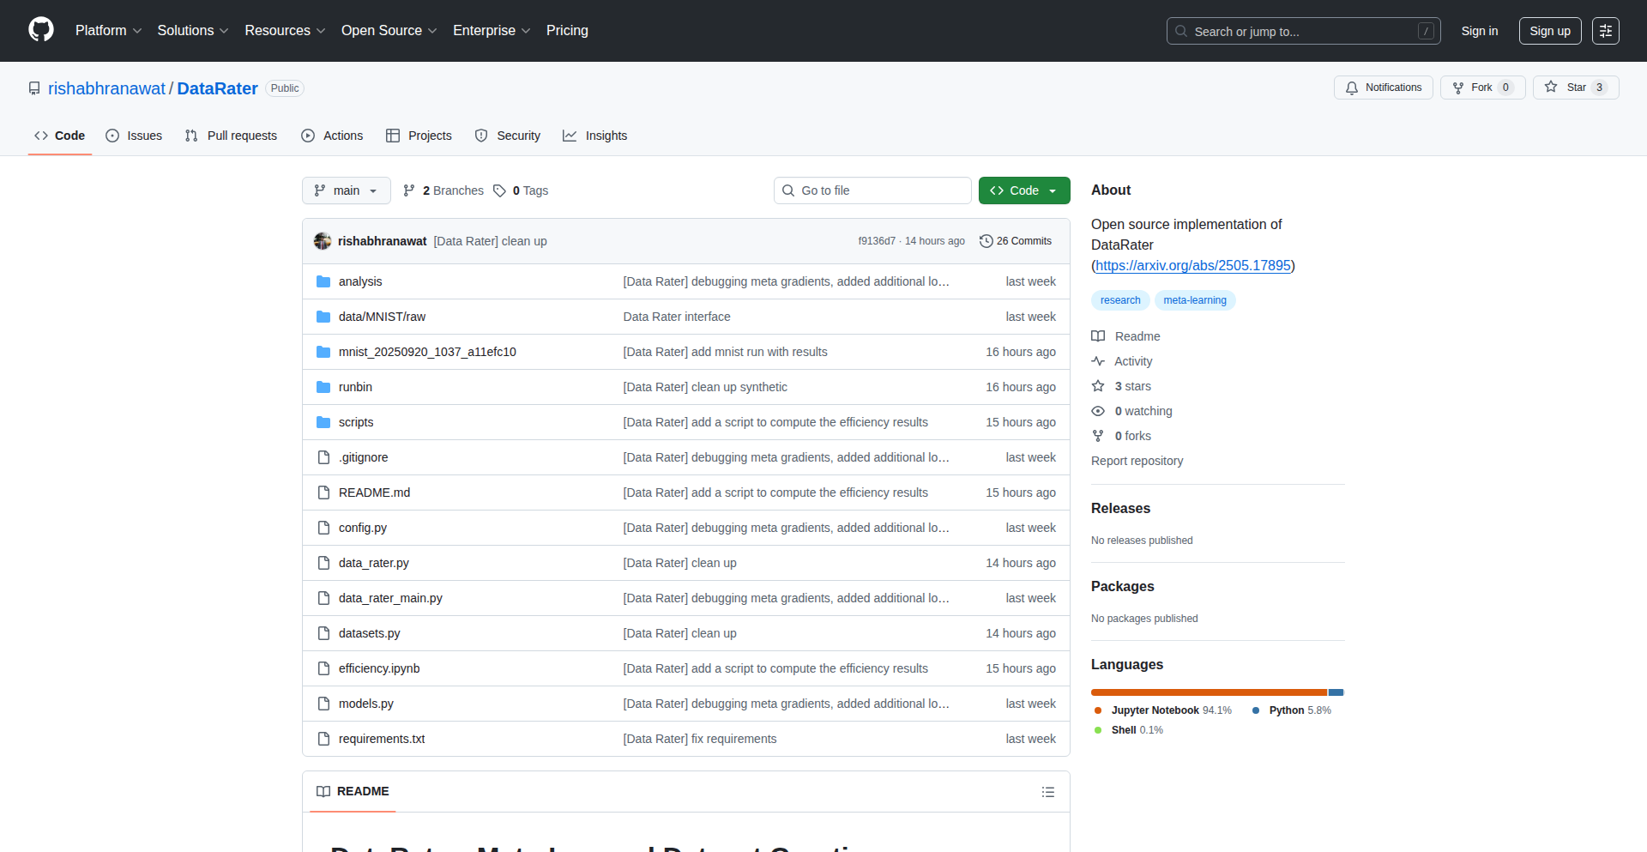This screenshot has height=852, width=1647.
Task: Click the GitHub logo icon
Action: [x=41, y=30]
